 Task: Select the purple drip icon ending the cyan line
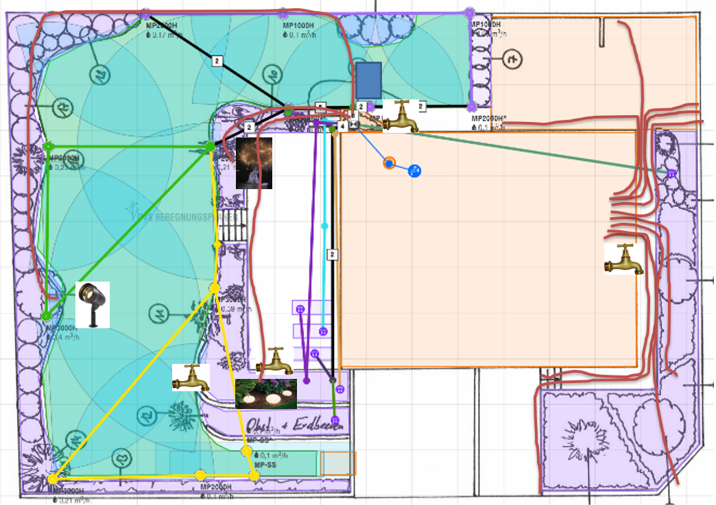pos(323,331)
